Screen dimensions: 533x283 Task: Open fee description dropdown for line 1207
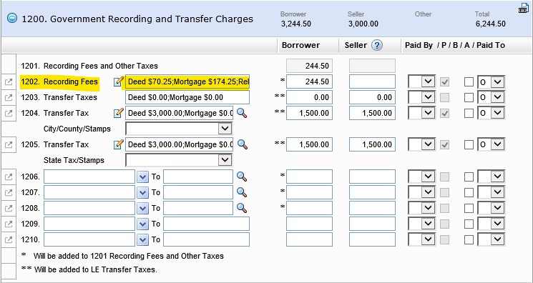(x=143, y=192)
